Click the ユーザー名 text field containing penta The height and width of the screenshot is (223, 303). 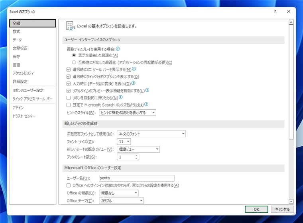[x=137, y=178]
